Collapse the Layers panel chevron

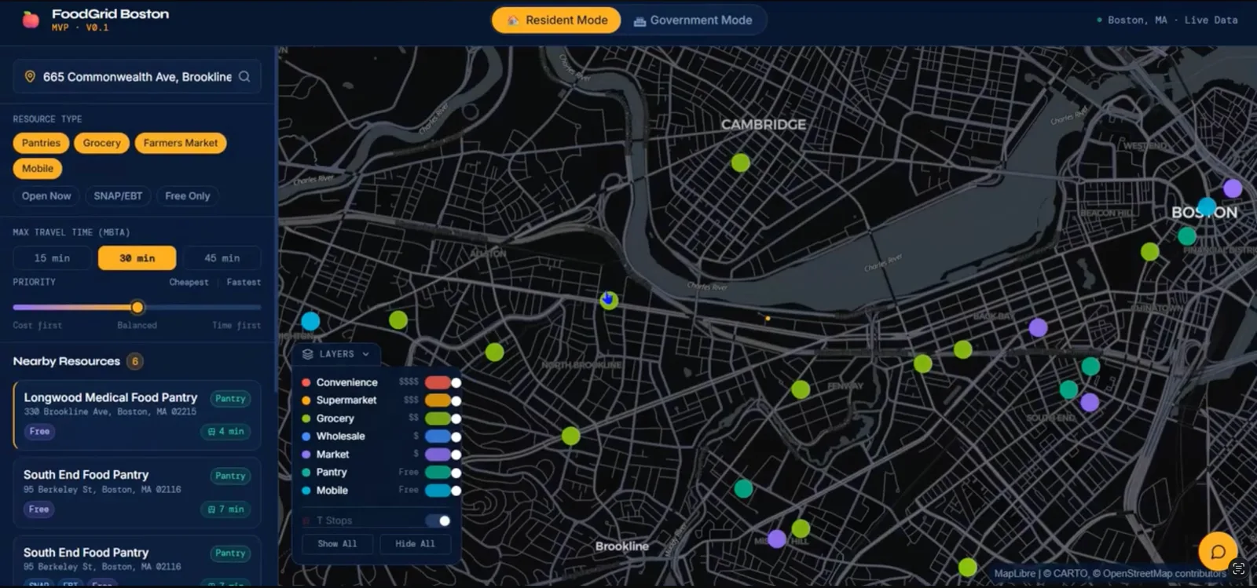point(366,354)
